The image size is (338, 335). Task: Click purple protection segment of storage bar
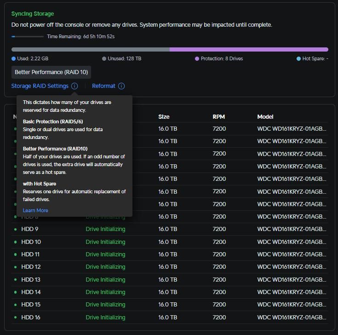[248, 49]
